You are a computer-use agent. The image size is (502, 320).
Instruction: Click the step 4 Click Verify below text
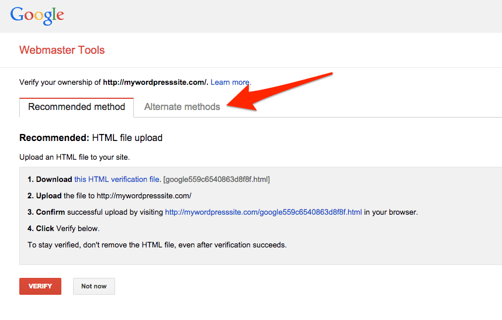click(64, 229)
